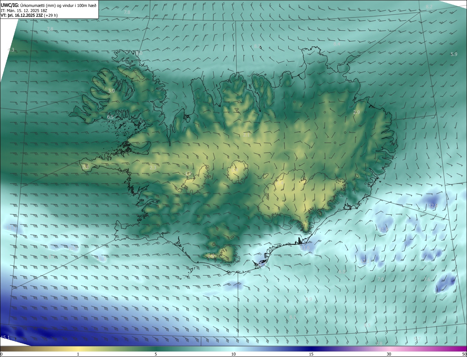Click the 8.4 value on the map
The width and height of the screenshot is (467, 357).
coord(336,44)
